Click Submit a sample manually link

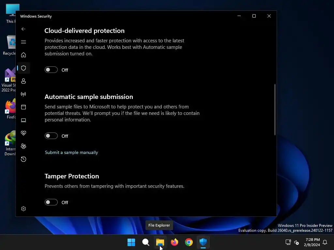tap(71, 152)
